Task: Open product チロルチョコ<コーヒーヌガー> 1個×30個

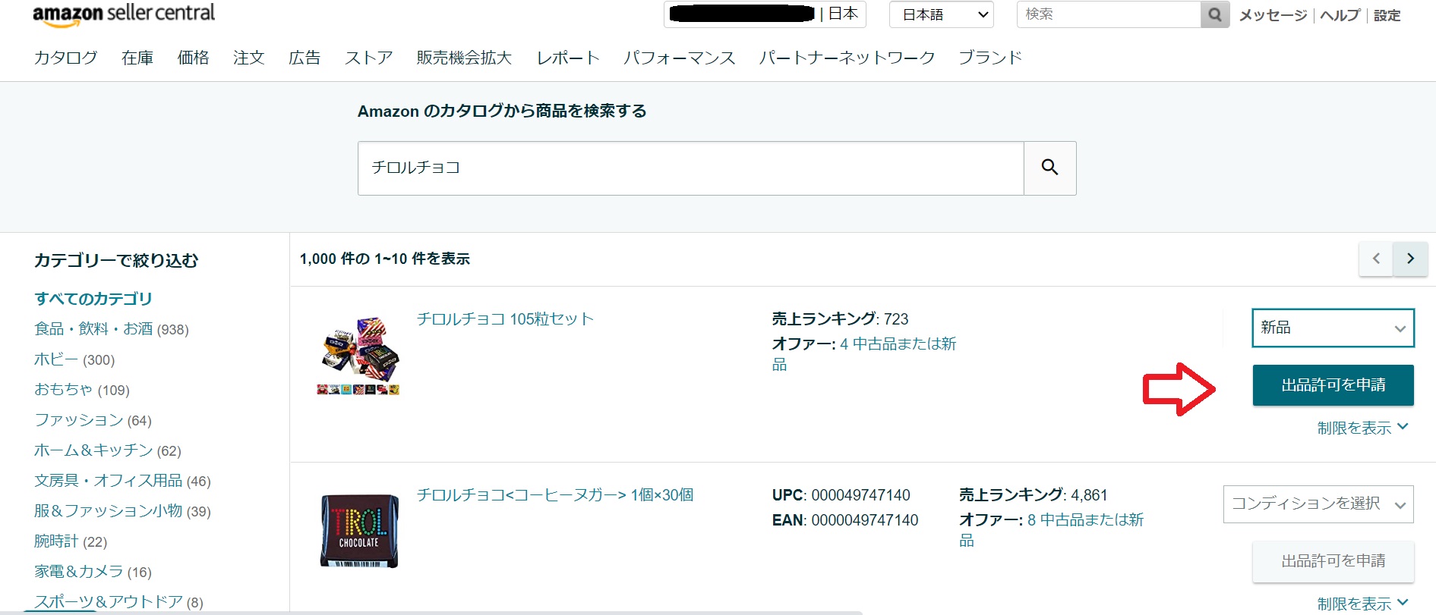Action: [x=555, y=495]
